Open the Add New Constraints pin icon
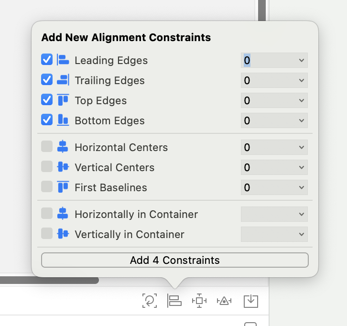Image resolution: width=347 pixels, height=326 pixels. point(199,301)
